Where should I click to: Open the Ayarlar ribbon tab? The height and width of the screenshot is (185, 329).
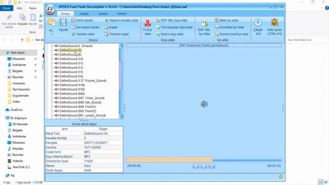tap(103, 14)
